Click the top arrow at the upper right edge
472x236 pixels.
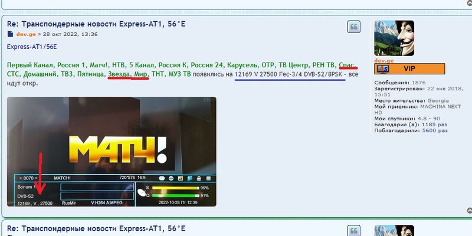click(x=468, y=2)
